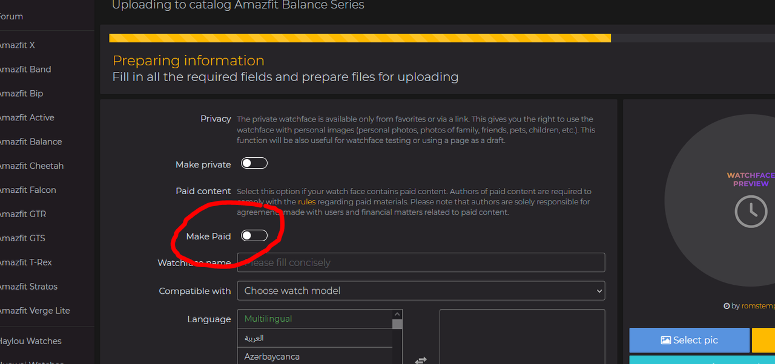Open the Amazfit X category
This screenshot has width=775, height=364.
pyautogui.click(x=17, y=45)
